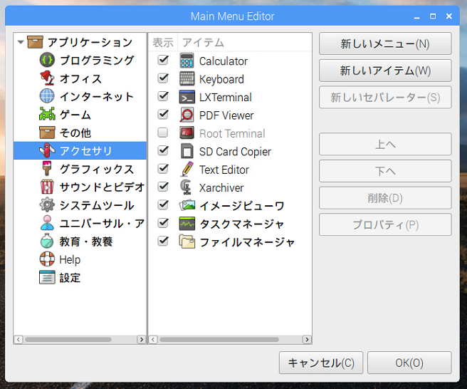Uncheck the Calculator visibility checkbox
The image size is (467, 389).
[163, 60]
